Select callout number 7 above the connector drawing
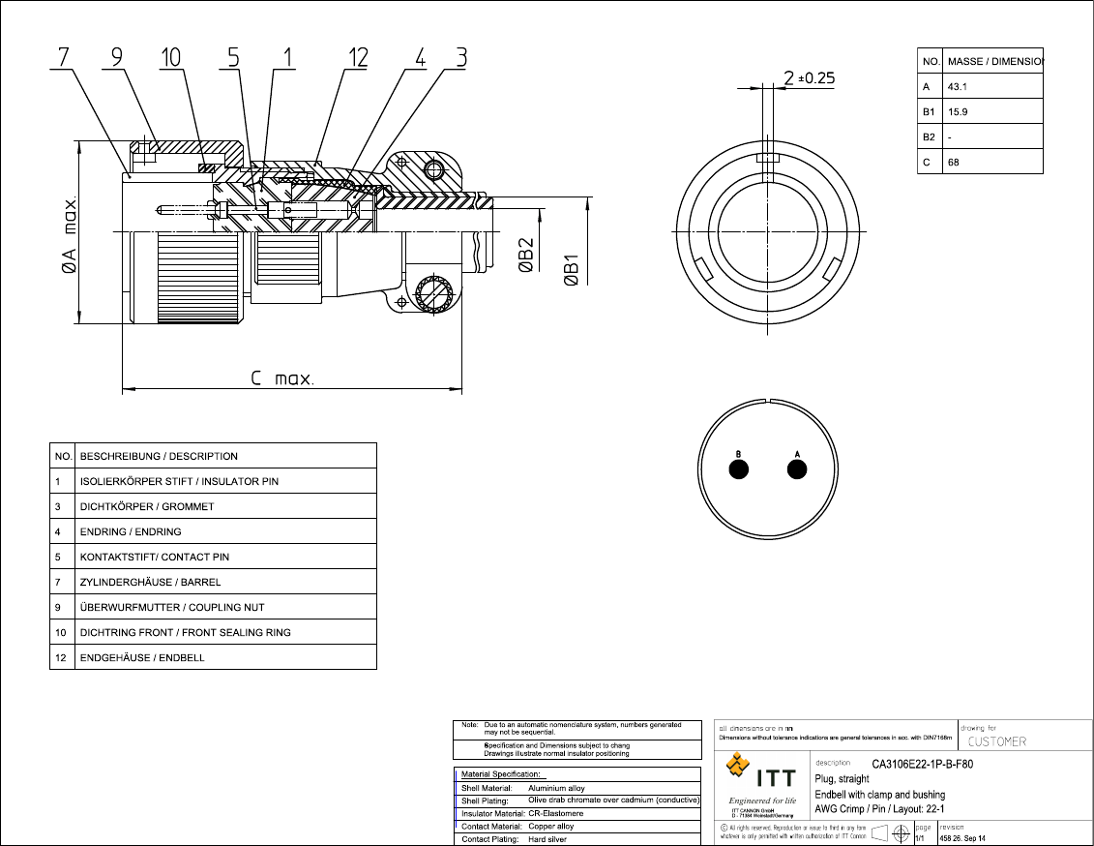Image resolution: width=1094 pixels, height=846 pixels. [x=64, y=57]
